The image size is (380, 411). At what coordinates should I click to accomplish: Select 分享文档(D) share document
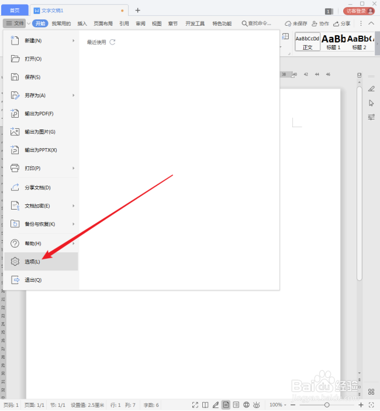41,188
